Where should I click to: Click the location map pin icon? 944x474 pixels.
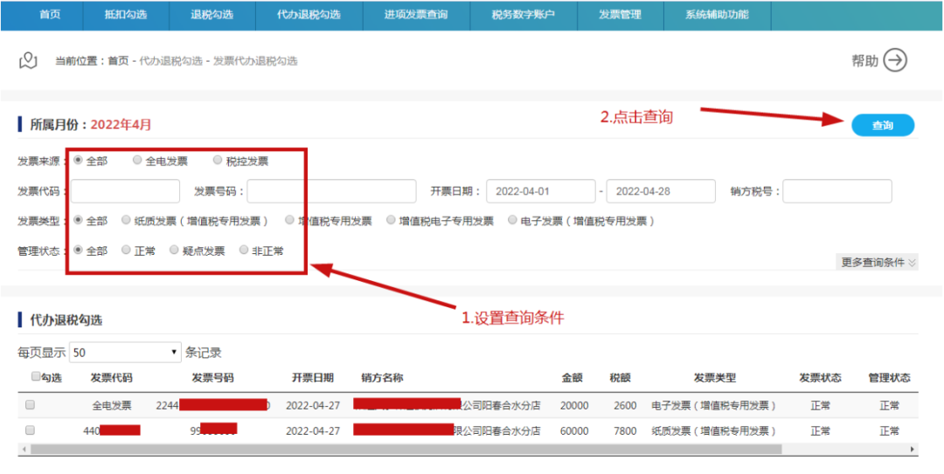pyautogui.click(x=29, y=60)
